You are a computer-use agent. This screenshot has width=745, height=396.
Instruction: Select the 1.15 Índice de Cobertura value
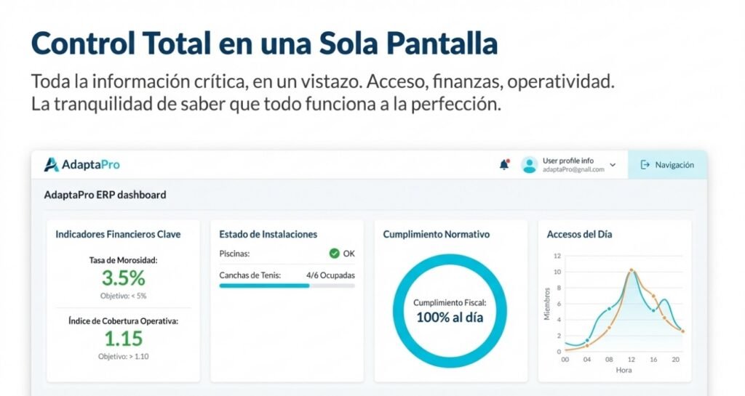pos(123,339)
